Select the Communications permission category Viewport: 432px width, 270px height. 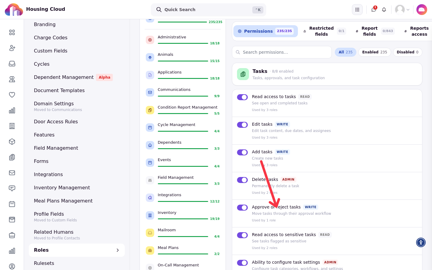pos(183,92)
